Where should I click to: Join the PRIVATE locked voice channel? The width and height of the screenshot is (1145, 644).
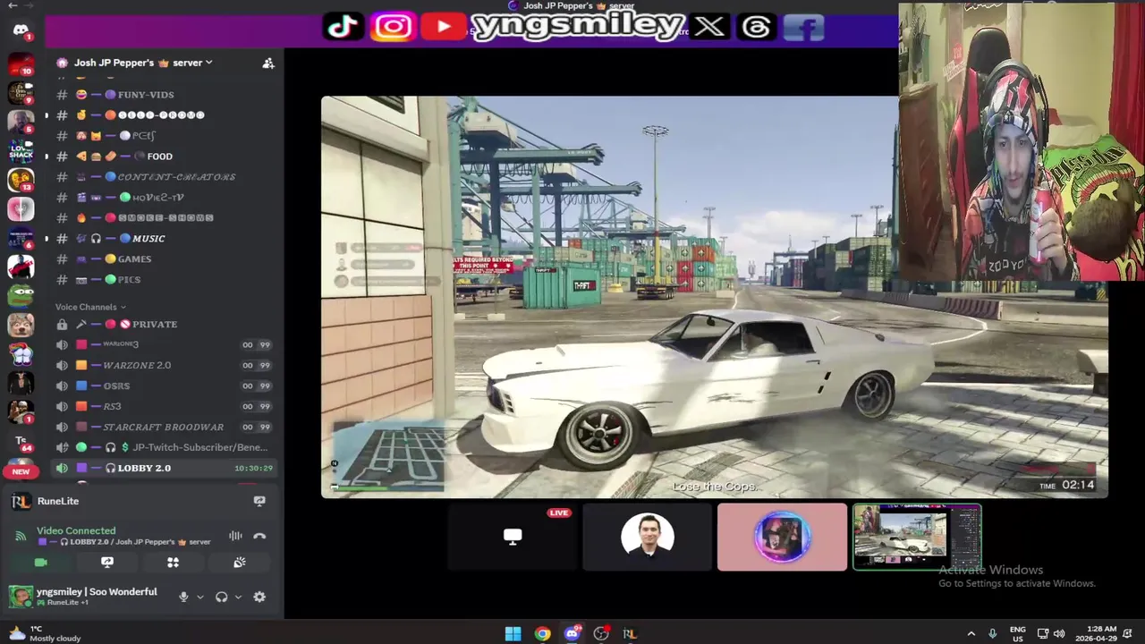pyautogui.click(x=164, y=324)
